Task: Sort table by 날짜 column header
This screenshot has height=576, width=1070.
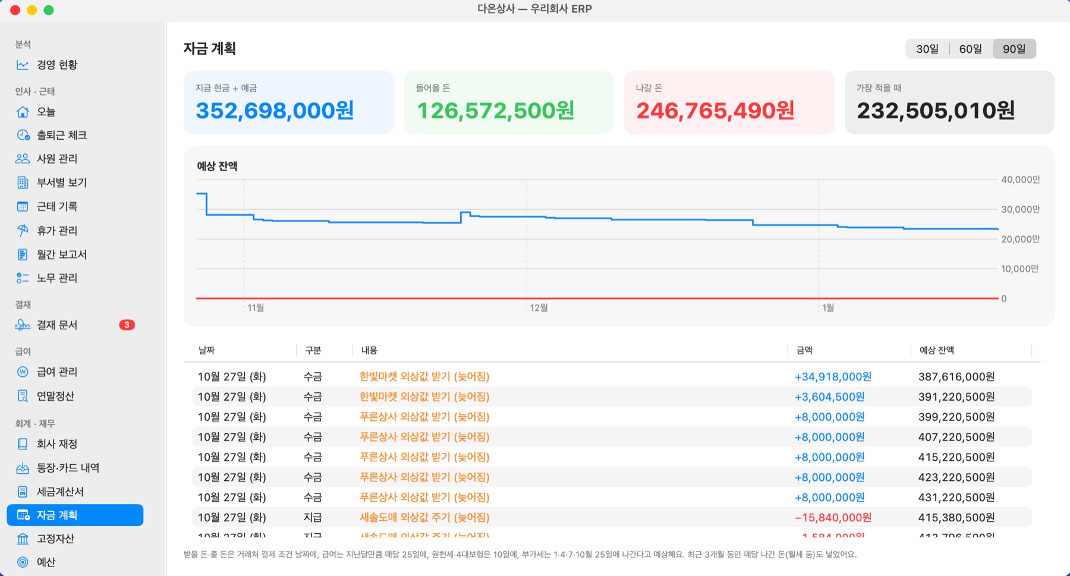Action: click(x=206, y=350)
